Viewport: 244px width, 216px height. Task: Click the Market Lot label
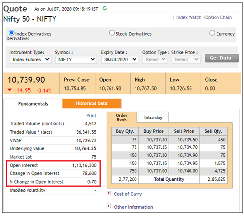tap(21, 157)
